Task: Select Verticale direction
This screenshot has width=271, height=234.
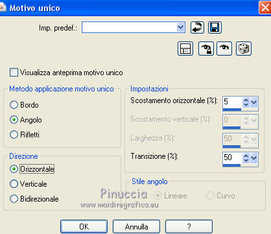Action: tap(14, 184)
